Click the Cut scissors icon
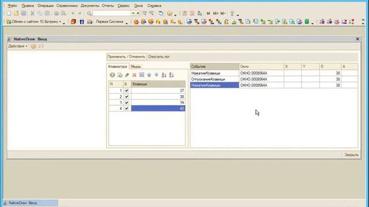Viewport: 369px width, 207px height. (x=32, y=13)
